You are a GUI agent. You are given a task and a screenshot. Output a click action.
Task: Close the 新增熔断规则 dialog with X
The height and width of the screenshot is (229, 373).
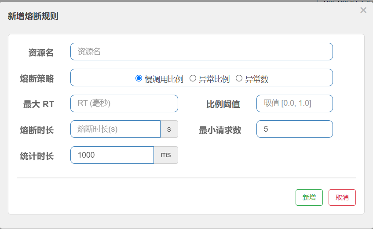[x=363, y=10]
